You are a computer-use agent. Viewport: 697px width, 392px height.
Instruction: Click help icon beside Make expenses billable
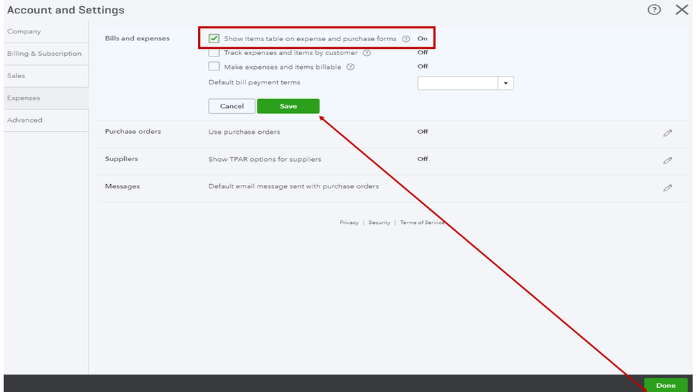click(350, 67)
